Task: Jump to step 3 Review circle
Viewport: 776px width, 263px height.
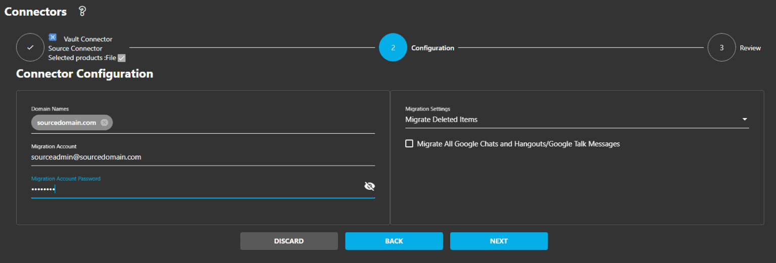Action: [x=721, y=47]
